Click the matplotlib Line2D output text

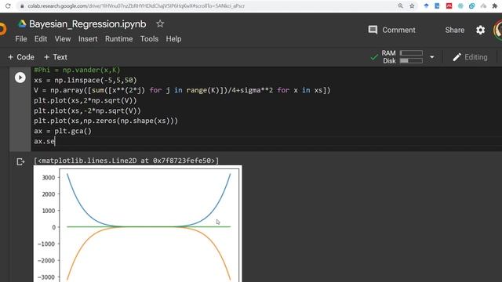[126, 161]
